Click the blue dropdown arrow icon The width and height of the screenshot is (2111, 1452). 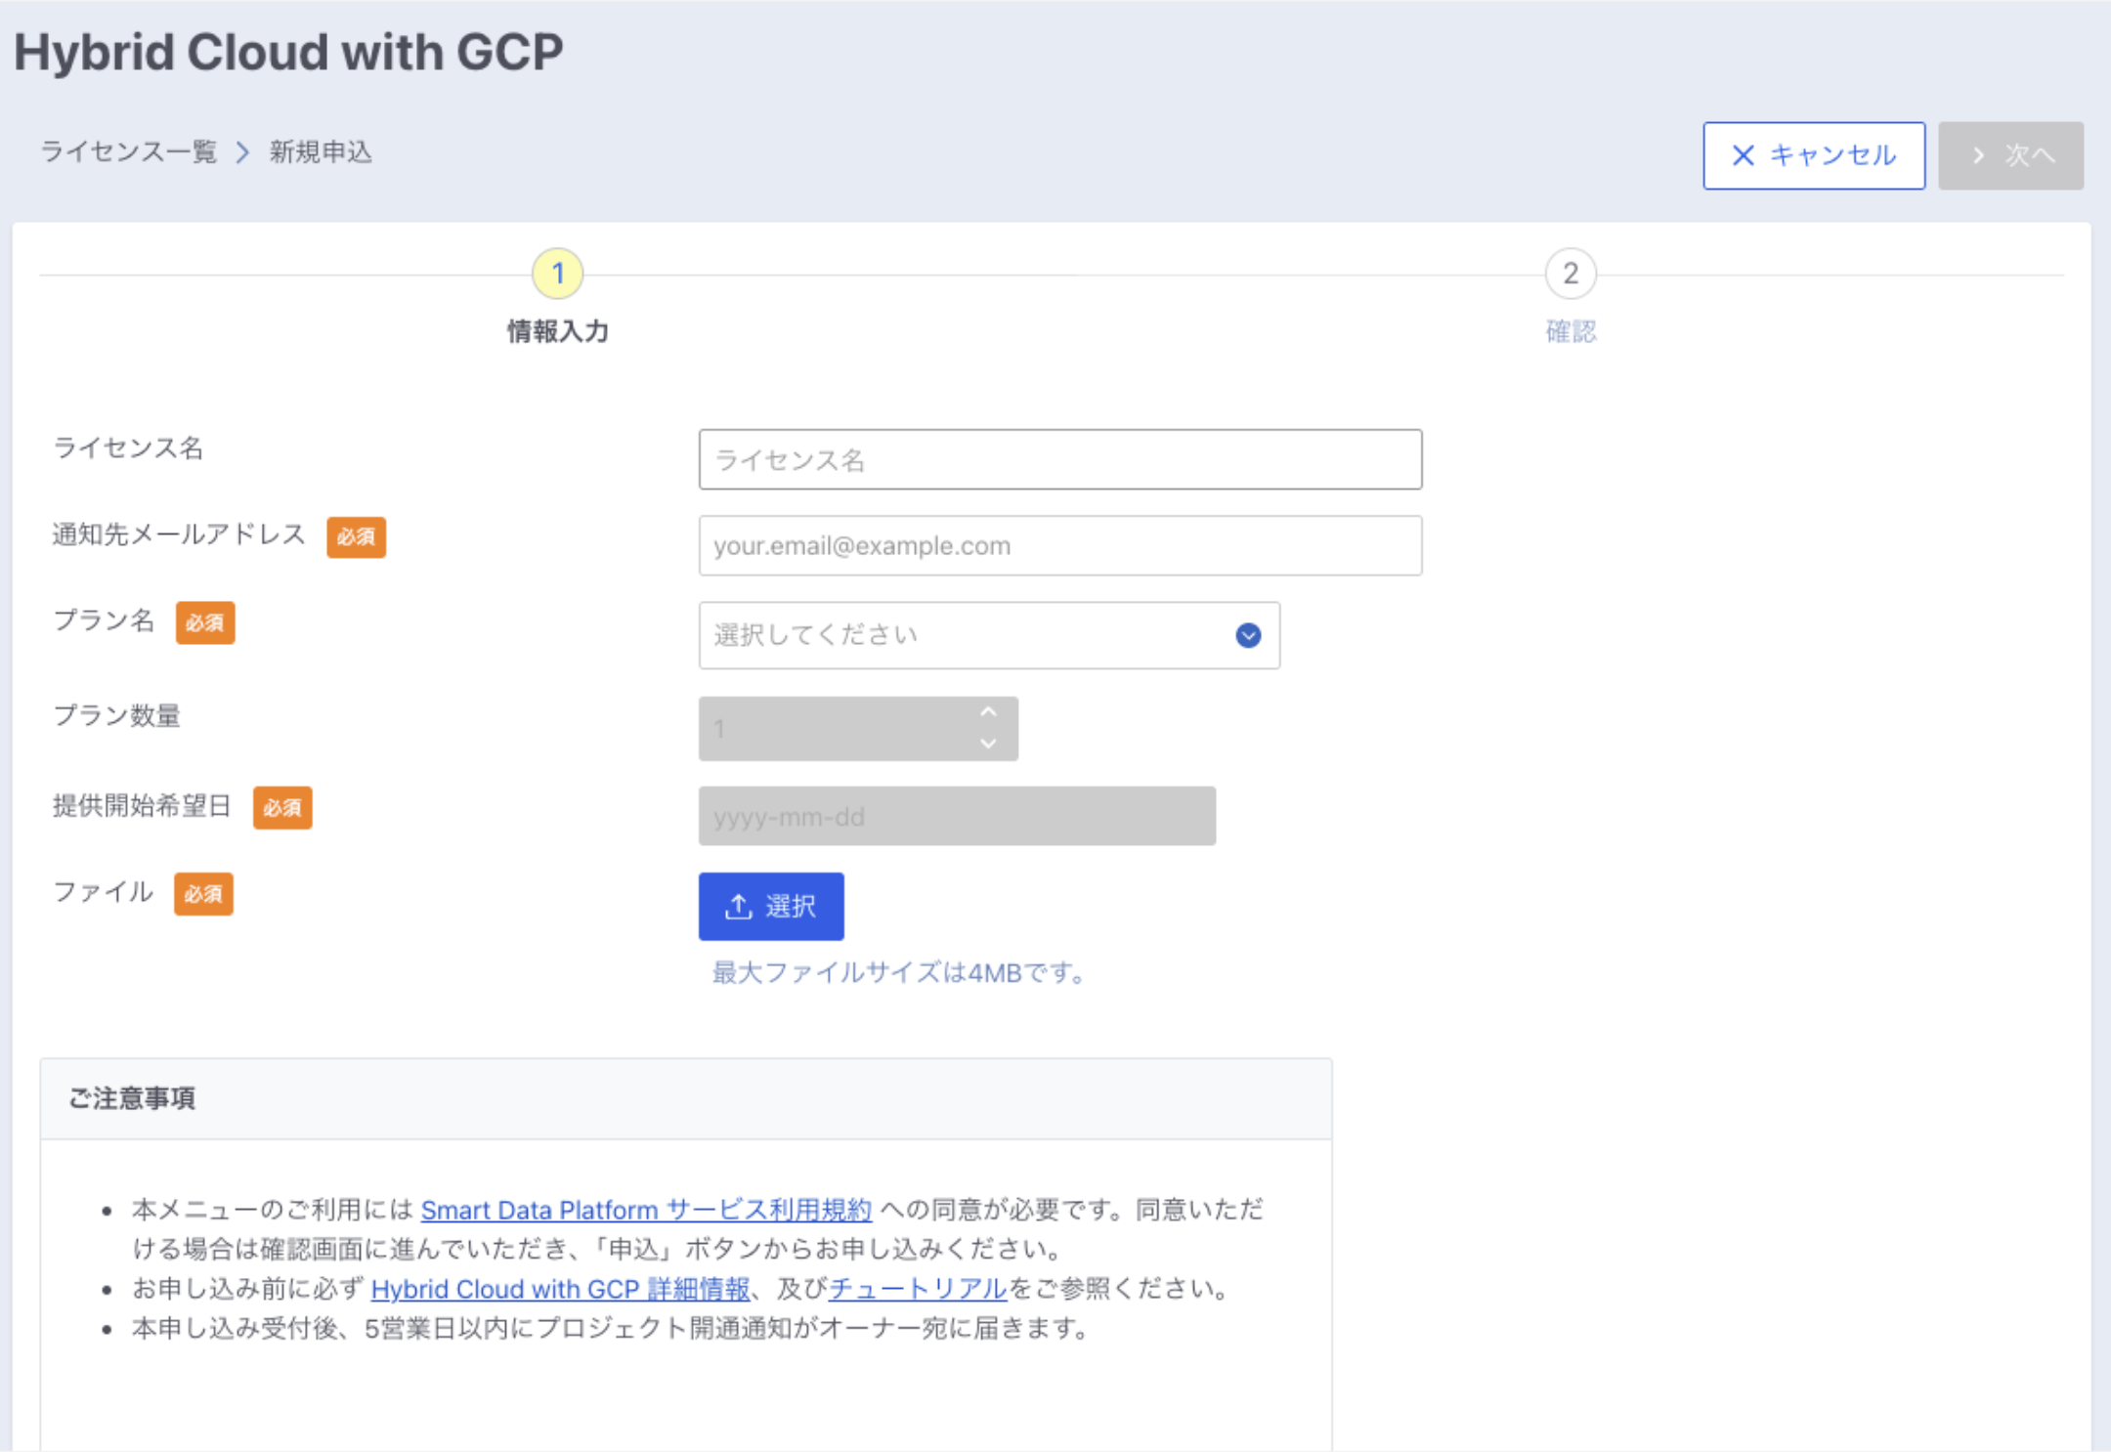[x=1248, y=635]
